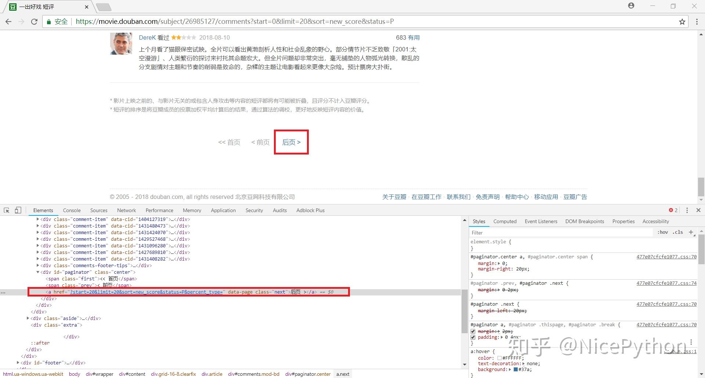This screenshot has width=705, height=378.
Task: Open the Chrome browser menu icon
Action: pyautogui.click(x=697, y=21)
